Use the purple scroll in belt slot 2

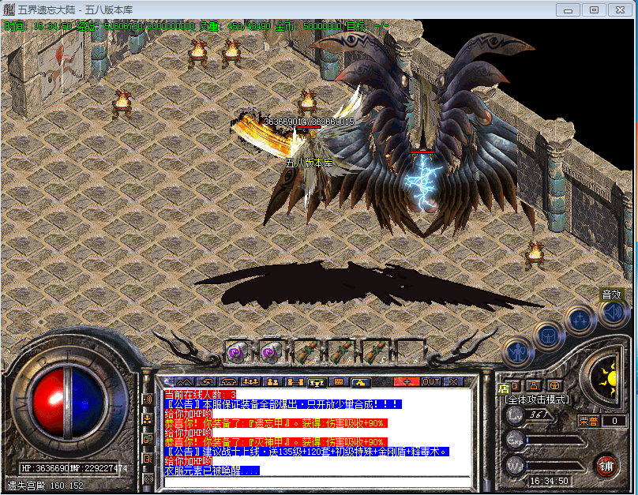click(x=271, y=351)
